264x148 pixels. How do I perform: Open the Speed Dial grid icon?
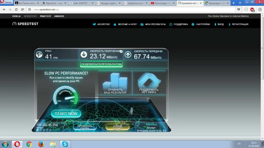click(x=22, y=9)
